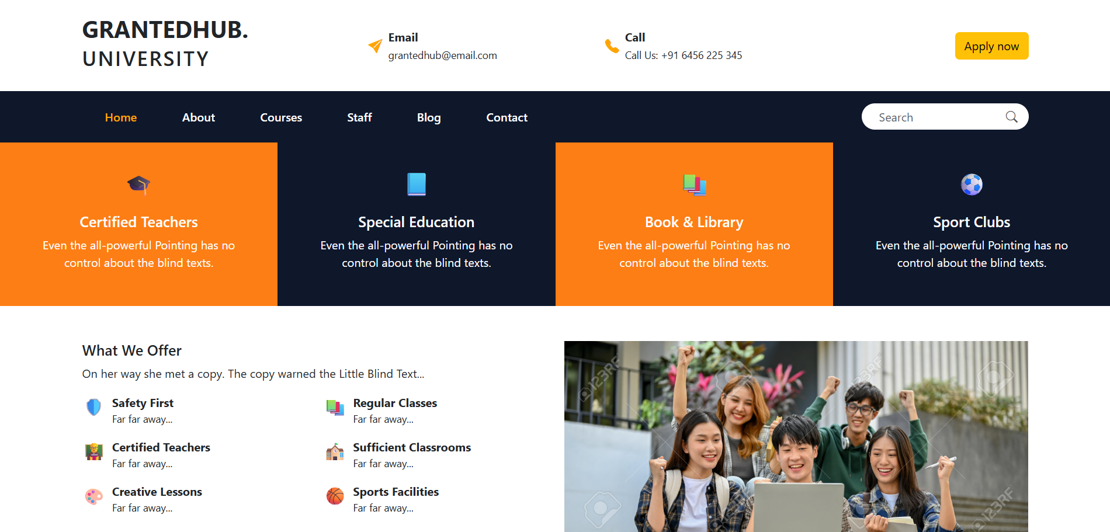Click the basketball Sports Facilities icon
The width and height of the screenshot is (1110, 532).
[x=335, y=496]
